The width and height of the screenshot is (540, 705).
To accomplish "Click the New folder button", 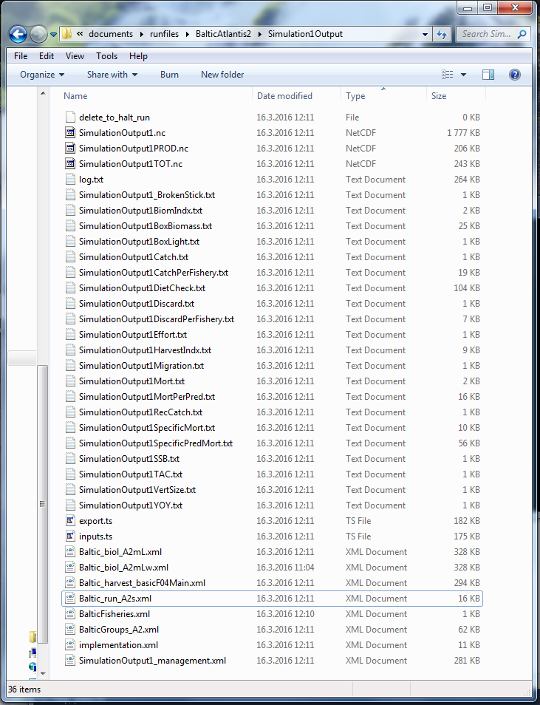I will coord(222,75).
